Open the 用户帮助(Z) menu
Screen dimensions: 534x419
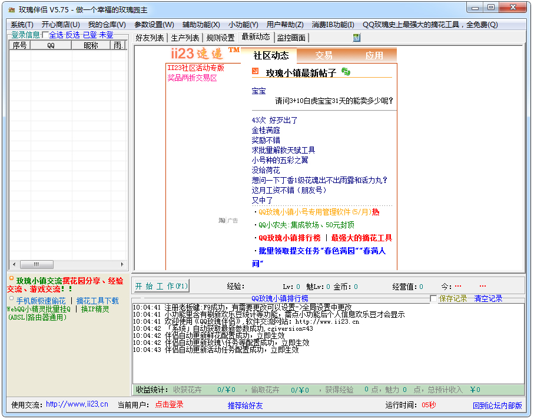tap(285, 25)
